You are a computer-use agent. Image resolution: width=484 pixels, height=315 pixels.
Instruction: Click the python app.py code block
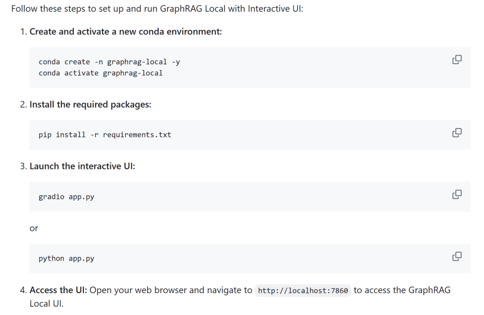coord(66,258)
